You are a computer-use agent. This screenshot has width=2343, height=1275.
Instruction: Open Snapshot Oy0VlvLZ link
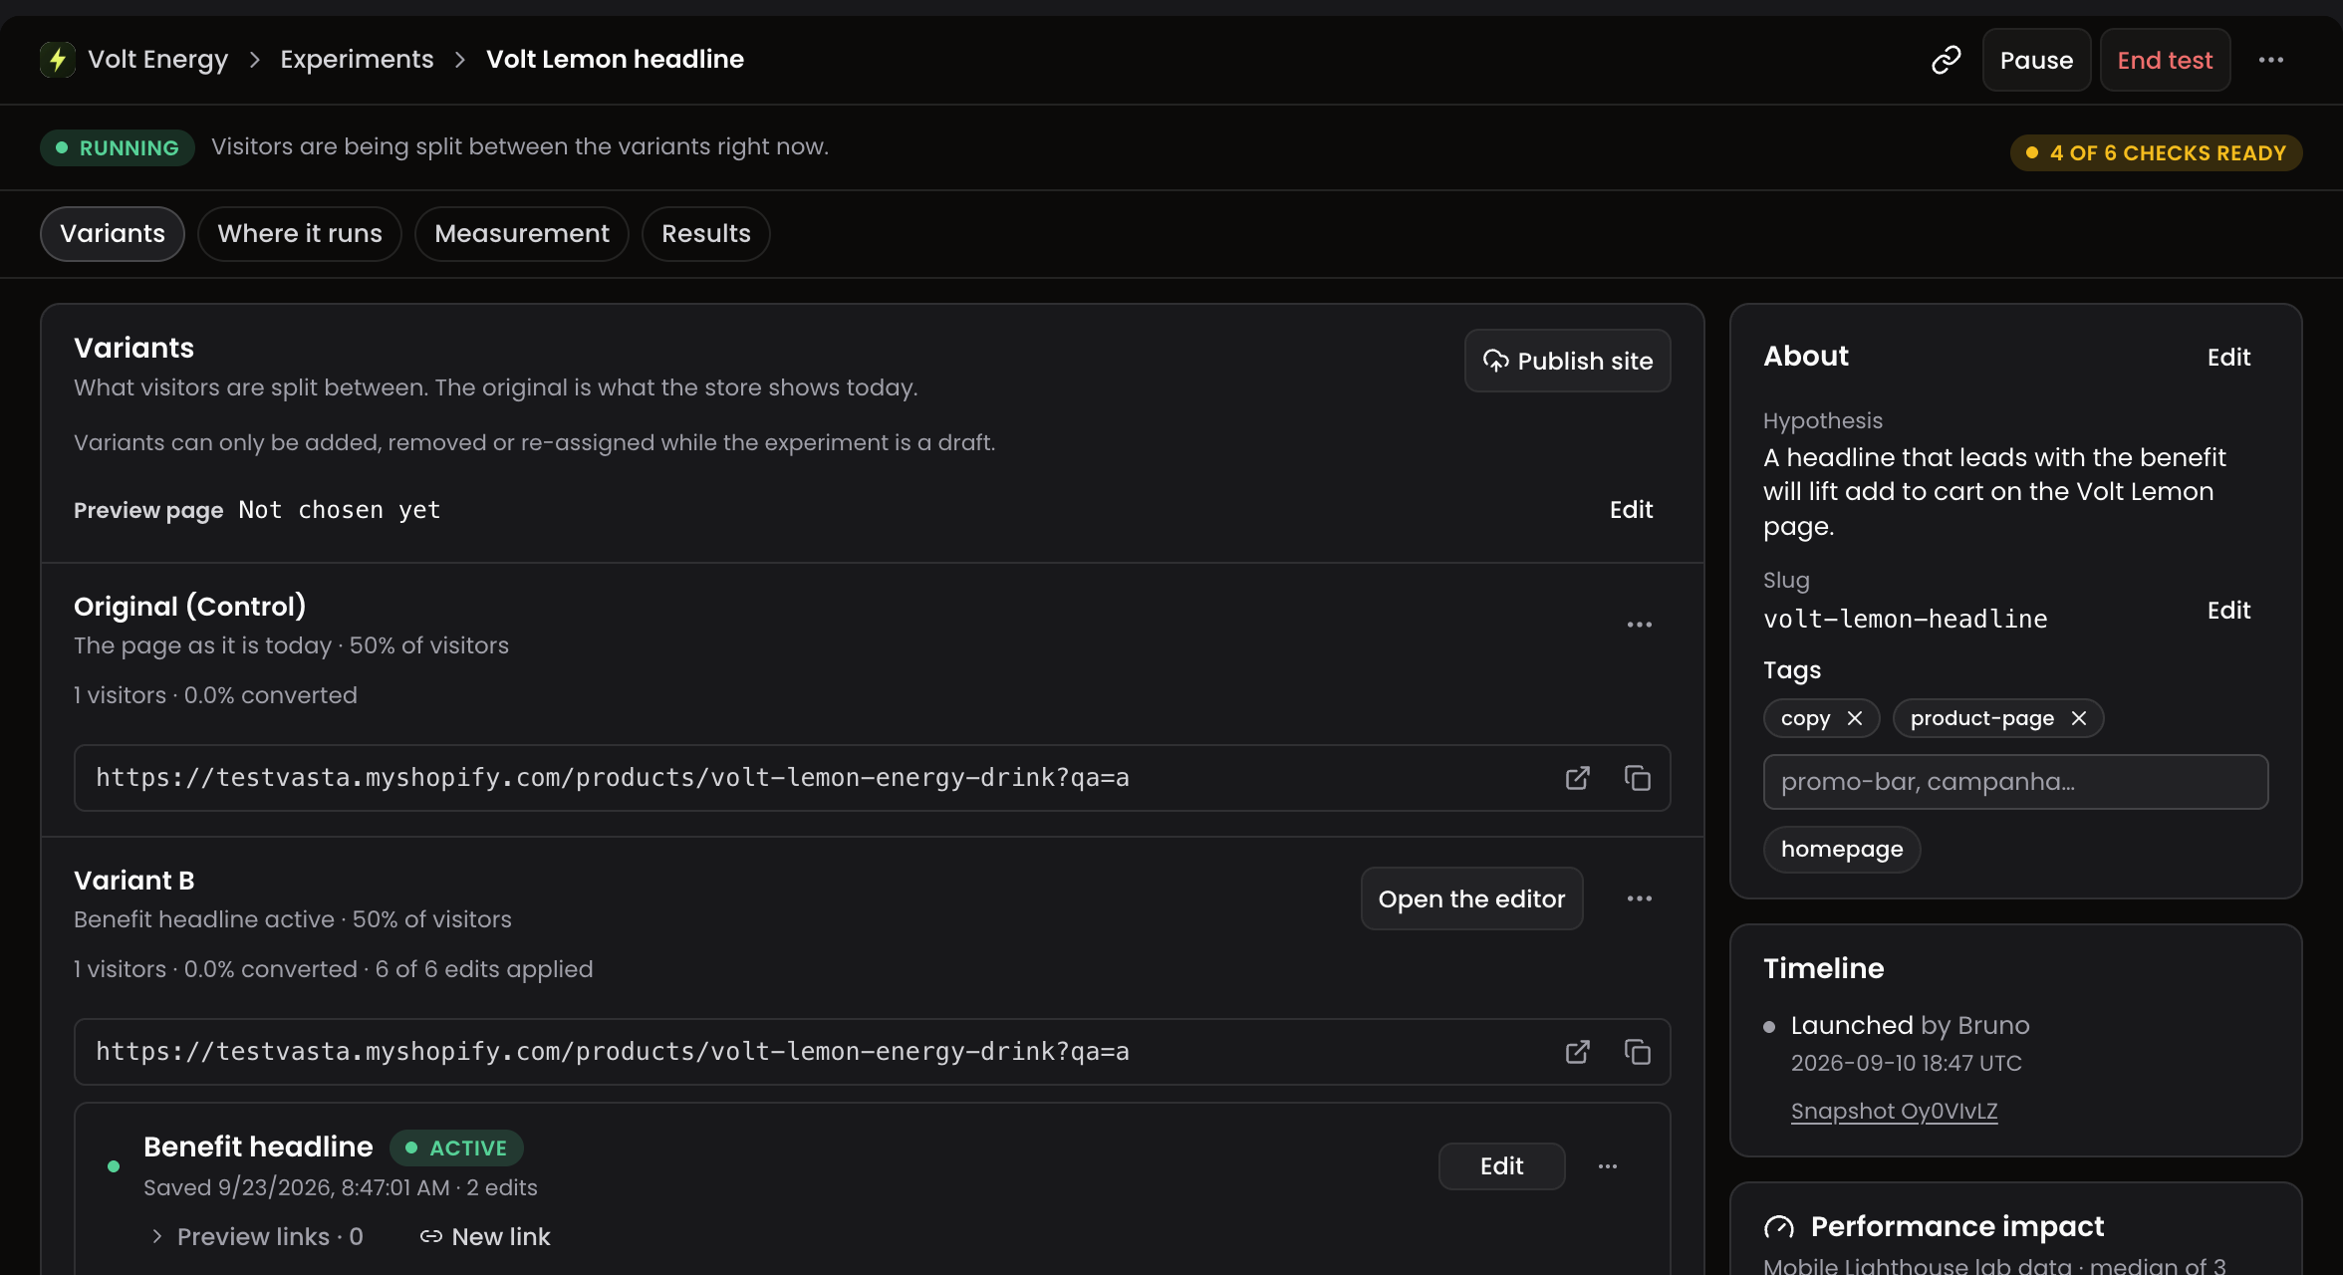(1894, 1112)
